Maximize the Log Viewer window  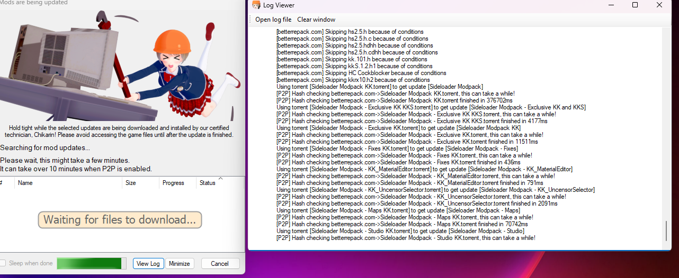point(635,5)
